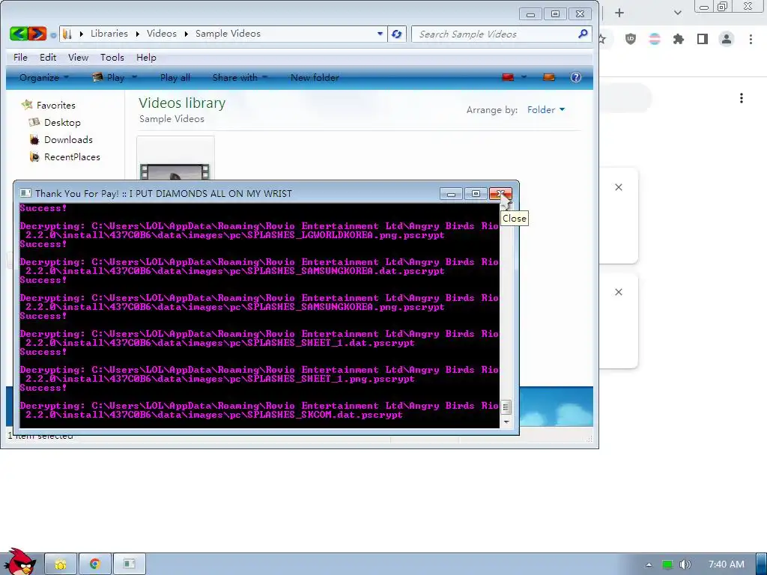Open the Tools menu
The image size is (767, 575).
pyautogui.click(x=112, y=57)
